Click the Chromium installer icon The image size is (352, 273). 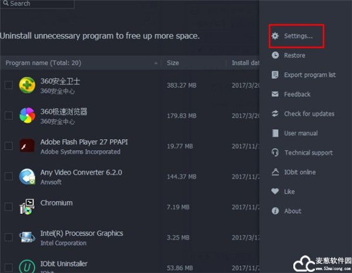click(x=27, y=207)
